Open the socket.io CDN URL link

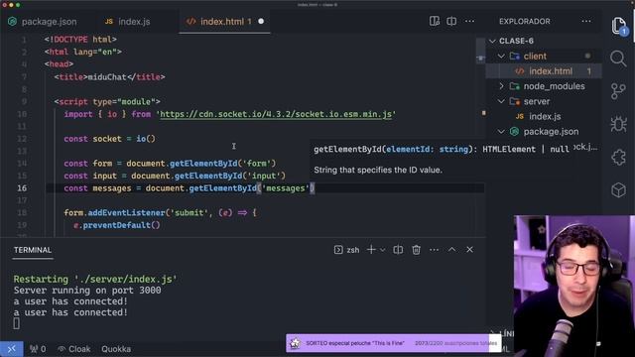[x=276, y=114]
